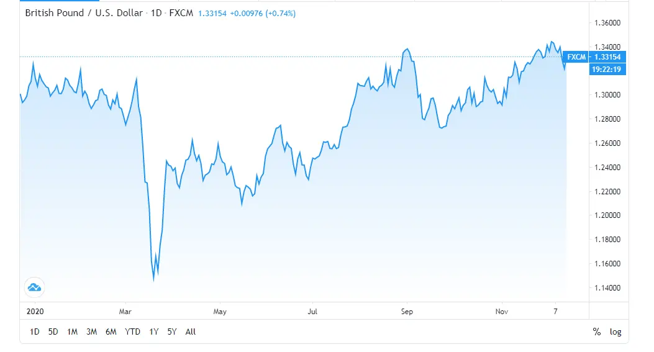Show All available history

pos(191,332)
